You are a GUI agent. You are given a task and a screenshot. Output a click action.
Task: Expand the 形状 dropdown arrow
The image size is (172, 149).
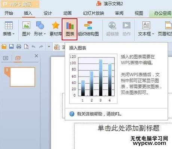[x=44, y=34]
